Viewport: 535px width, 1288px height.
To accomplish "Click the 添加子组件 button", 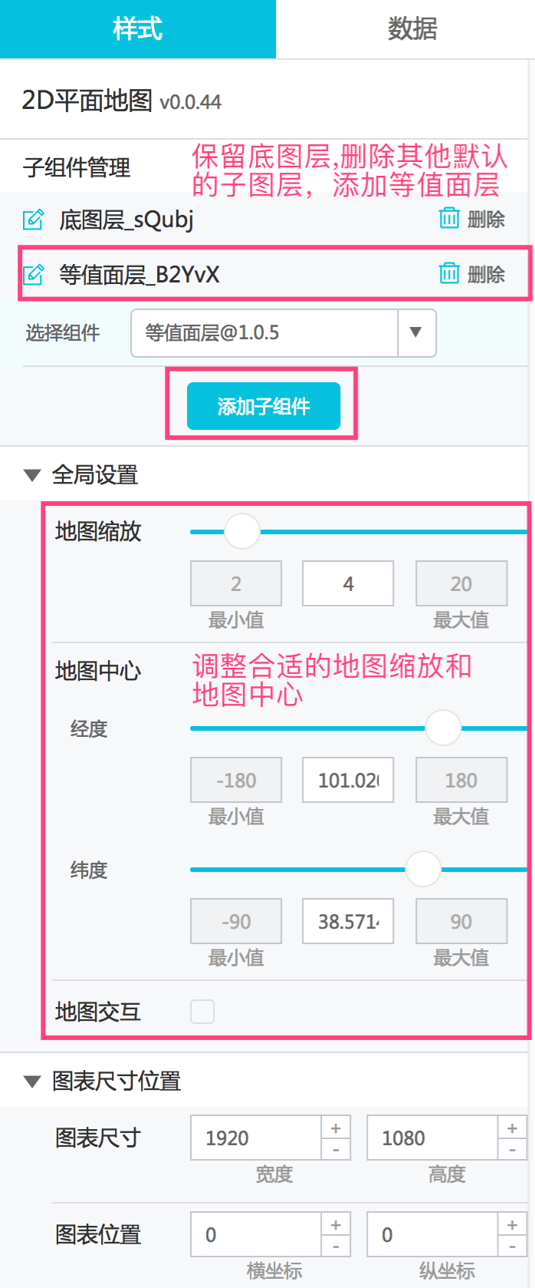I will coord(264,406).
